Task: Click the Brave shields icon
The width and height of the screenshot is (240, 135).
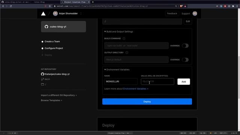Action: click(181, 6)
